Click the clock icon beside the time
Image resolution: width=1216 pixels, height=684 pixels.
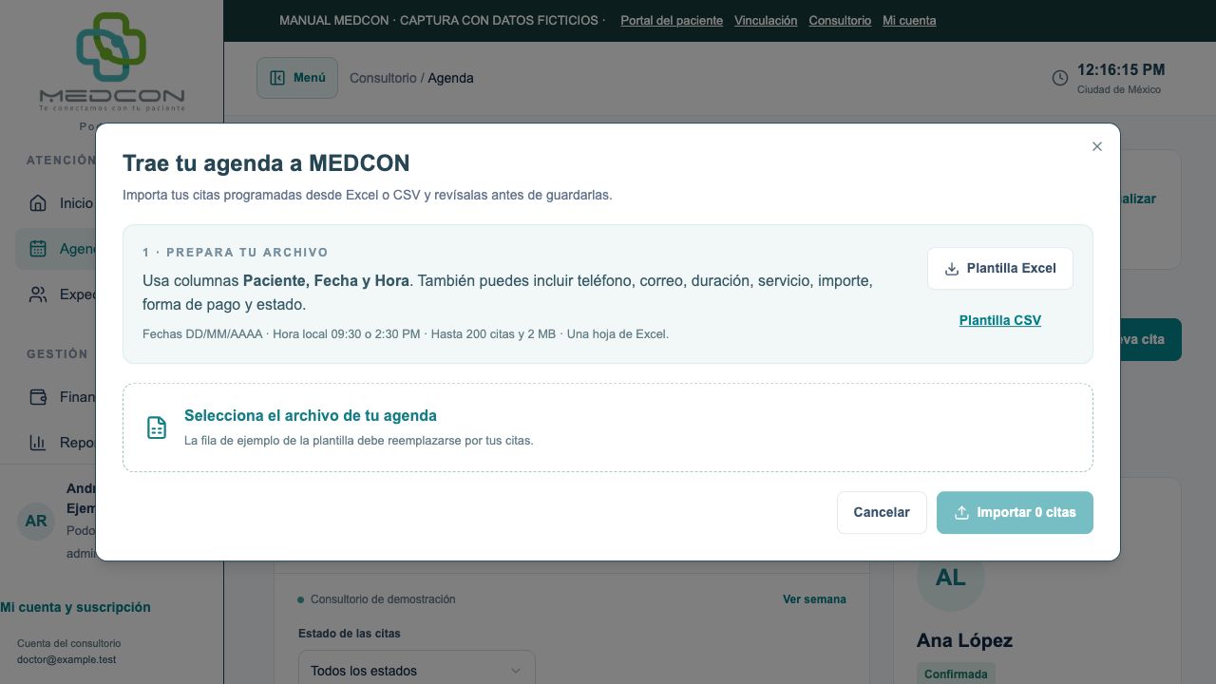(x=1060, y=78)
